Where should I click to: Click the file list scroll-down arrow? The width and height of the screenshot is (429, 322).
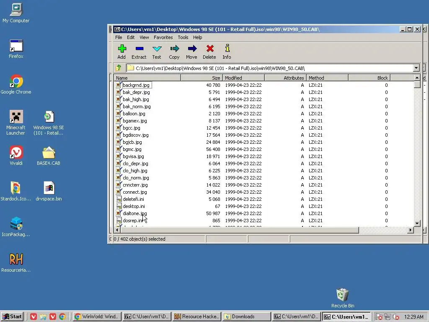(417, 223)
